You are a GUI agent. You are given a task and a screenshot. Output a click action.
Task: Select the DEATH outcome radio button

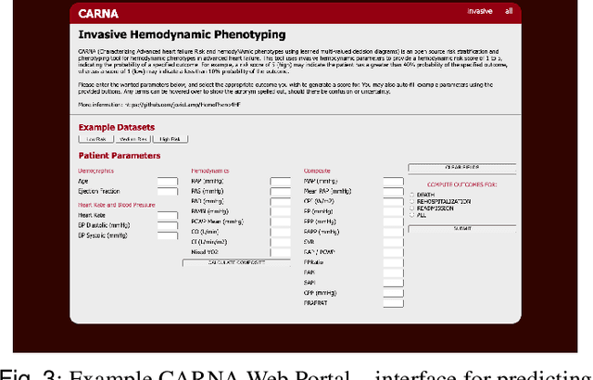coord(412,196)
